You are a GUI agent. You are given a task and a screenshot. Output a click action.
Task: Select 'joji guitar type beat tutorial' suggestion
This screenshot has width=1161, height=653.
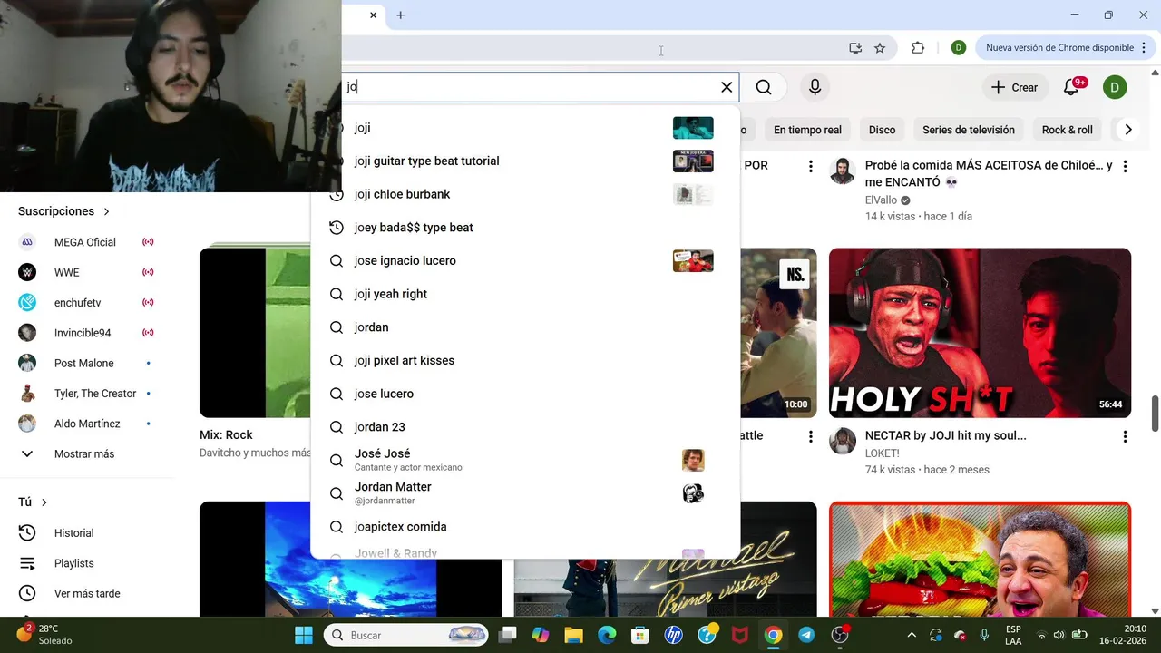pyautogui.click(x=526, y=161)
